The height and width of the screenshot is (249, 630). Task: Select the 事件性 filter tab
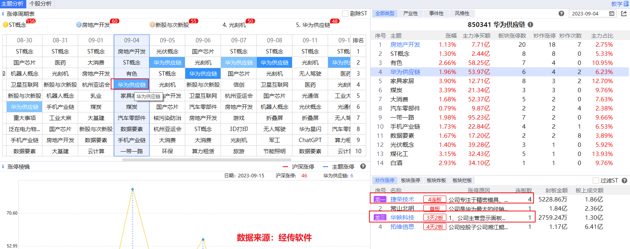[436, 13]
